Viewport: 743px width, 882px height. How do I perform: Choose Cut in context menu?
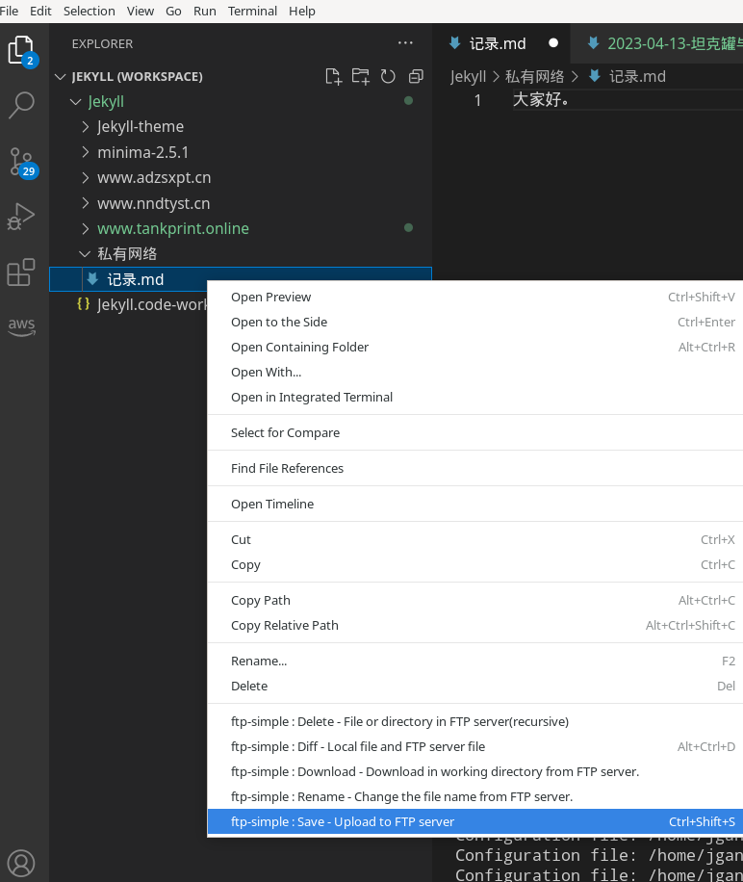pyautogui.click(x=474, y=539)
